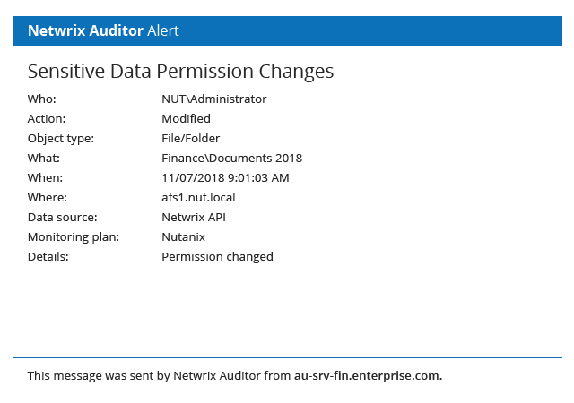
Task: Click the Nutanix monitoring plan value
Action: pos(183,237)
